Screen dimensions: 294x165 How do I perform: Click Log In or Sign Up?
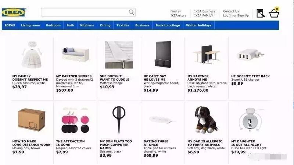click(236, 15)
